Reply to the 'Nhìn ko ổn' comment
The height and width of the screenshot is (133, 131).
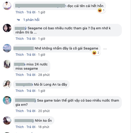click(x=31, y=127)
